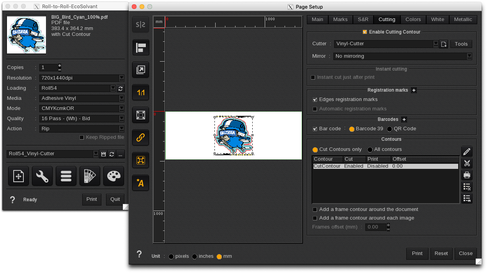Uncheck Edges registration marks

pyautogui.click(x=315, y=99)
